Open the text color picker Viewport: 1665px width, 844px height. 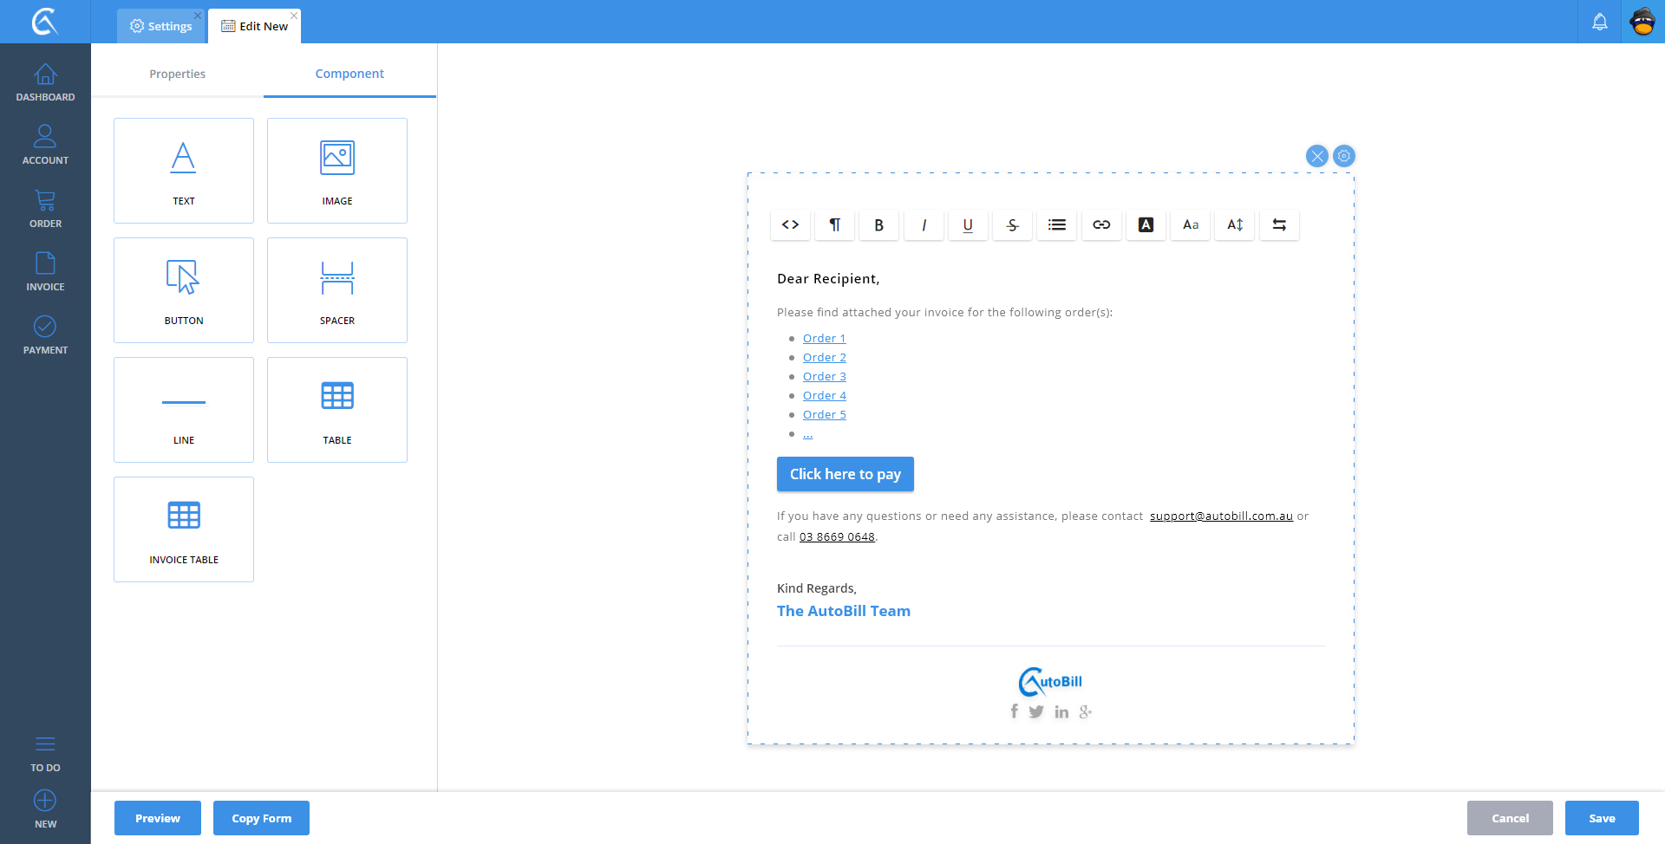click(1146, 225)
